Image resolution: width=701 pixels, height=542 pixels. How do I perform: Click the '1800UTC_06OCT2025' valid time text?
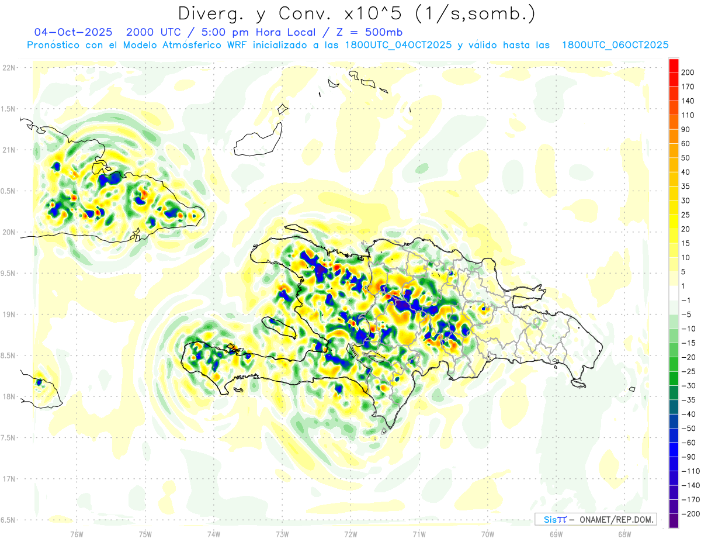pyautogui.click(x=615, y=45)
